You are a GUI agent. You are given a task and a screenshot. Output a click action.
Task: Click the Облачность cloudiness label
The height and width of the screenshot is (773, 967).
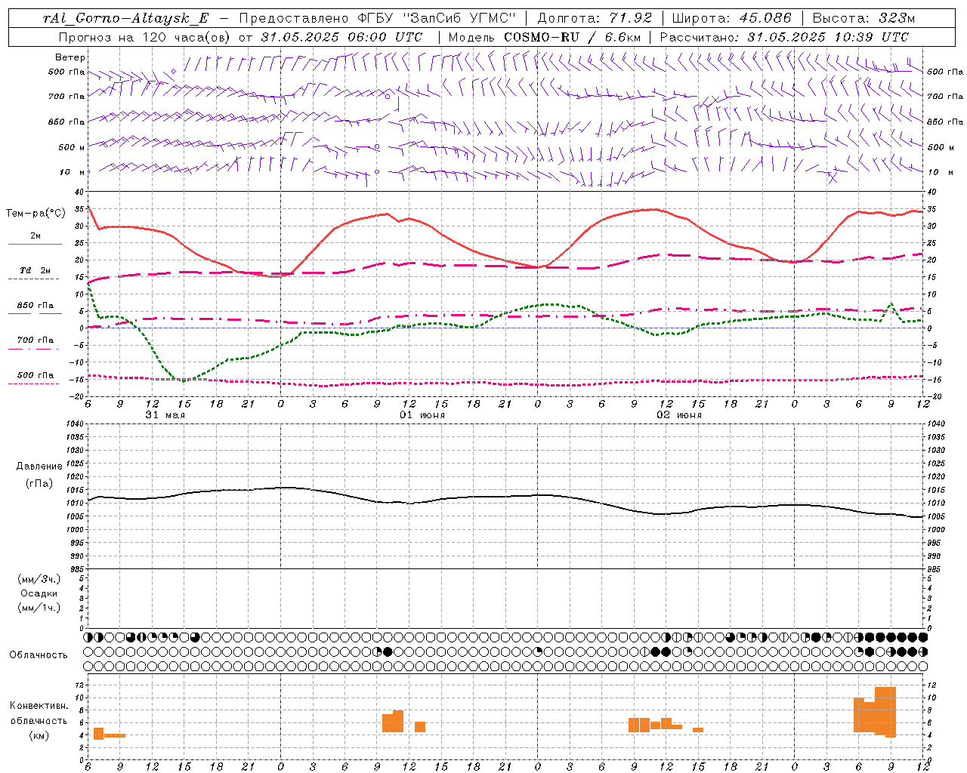(x=39, y=654)
